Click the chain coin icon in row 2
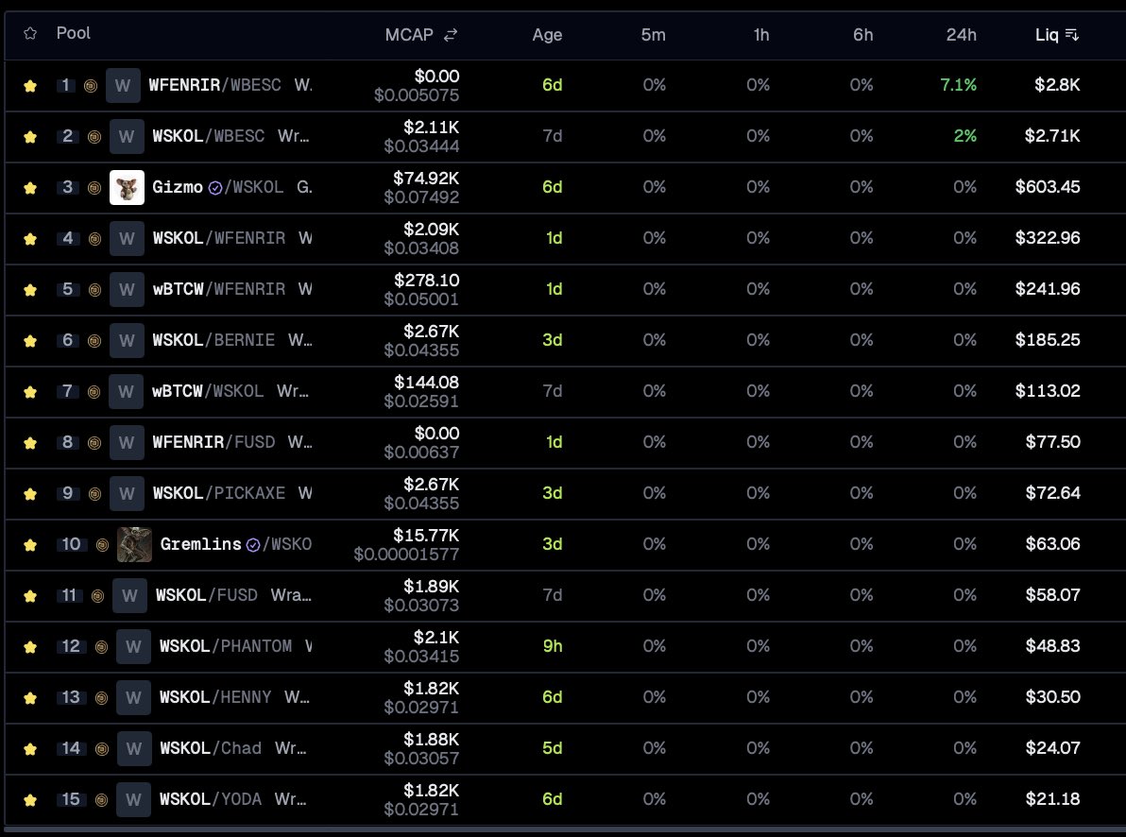Image resolution: width=1126 pixels, height=837 pixels. [x=94, y=136]
